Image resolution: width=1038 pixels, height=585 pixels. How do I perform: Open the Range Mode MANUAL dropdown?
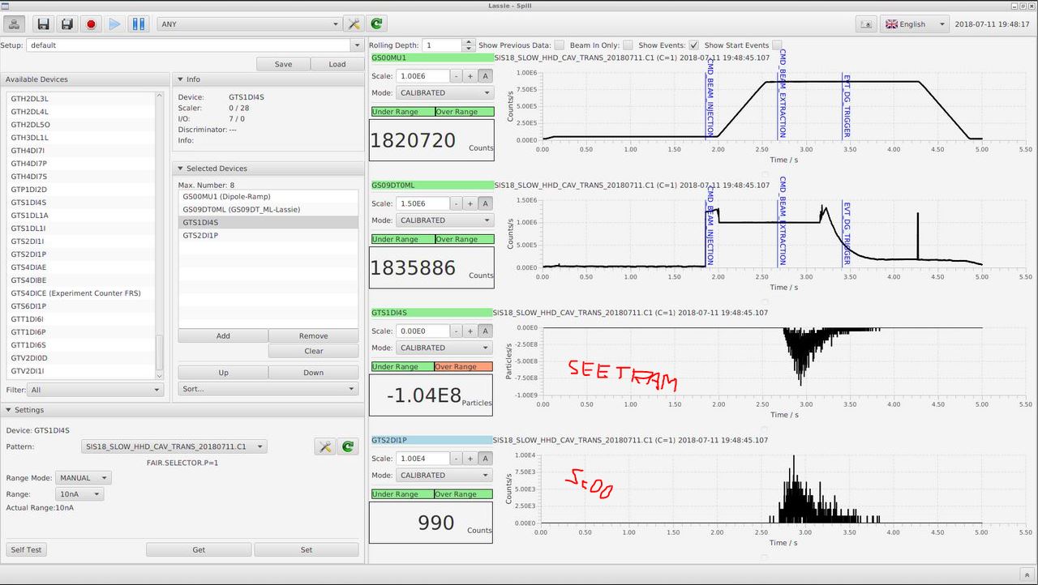tap(83, 478)
